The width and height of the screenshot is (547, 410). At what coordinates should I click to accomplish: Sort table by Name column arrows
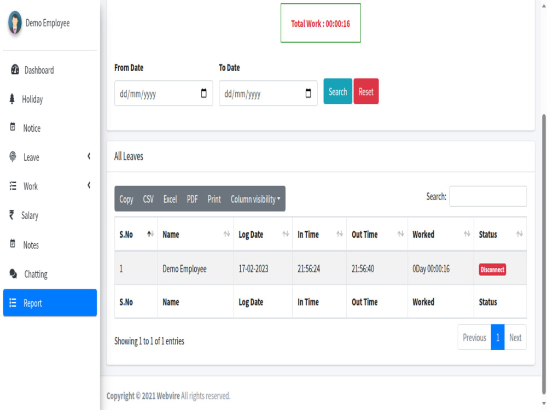click(x=227, y=234)
